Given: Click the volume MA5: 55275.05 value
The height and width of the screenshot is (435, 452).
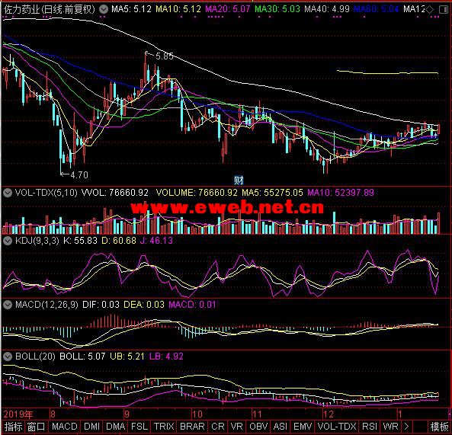Looking at the screenshot, I should click(x=272, y=193).
